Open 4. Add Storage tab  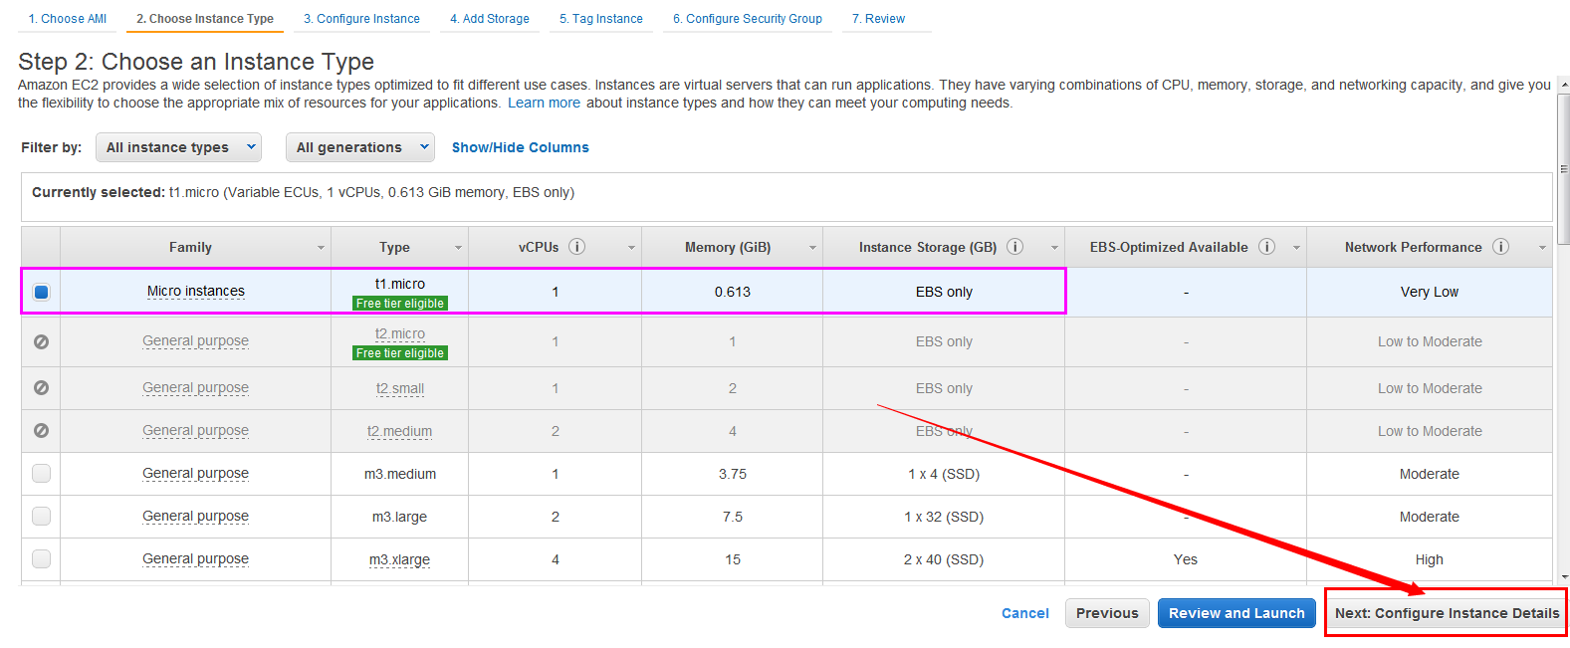pyautogui.click(x=490, y=19)
